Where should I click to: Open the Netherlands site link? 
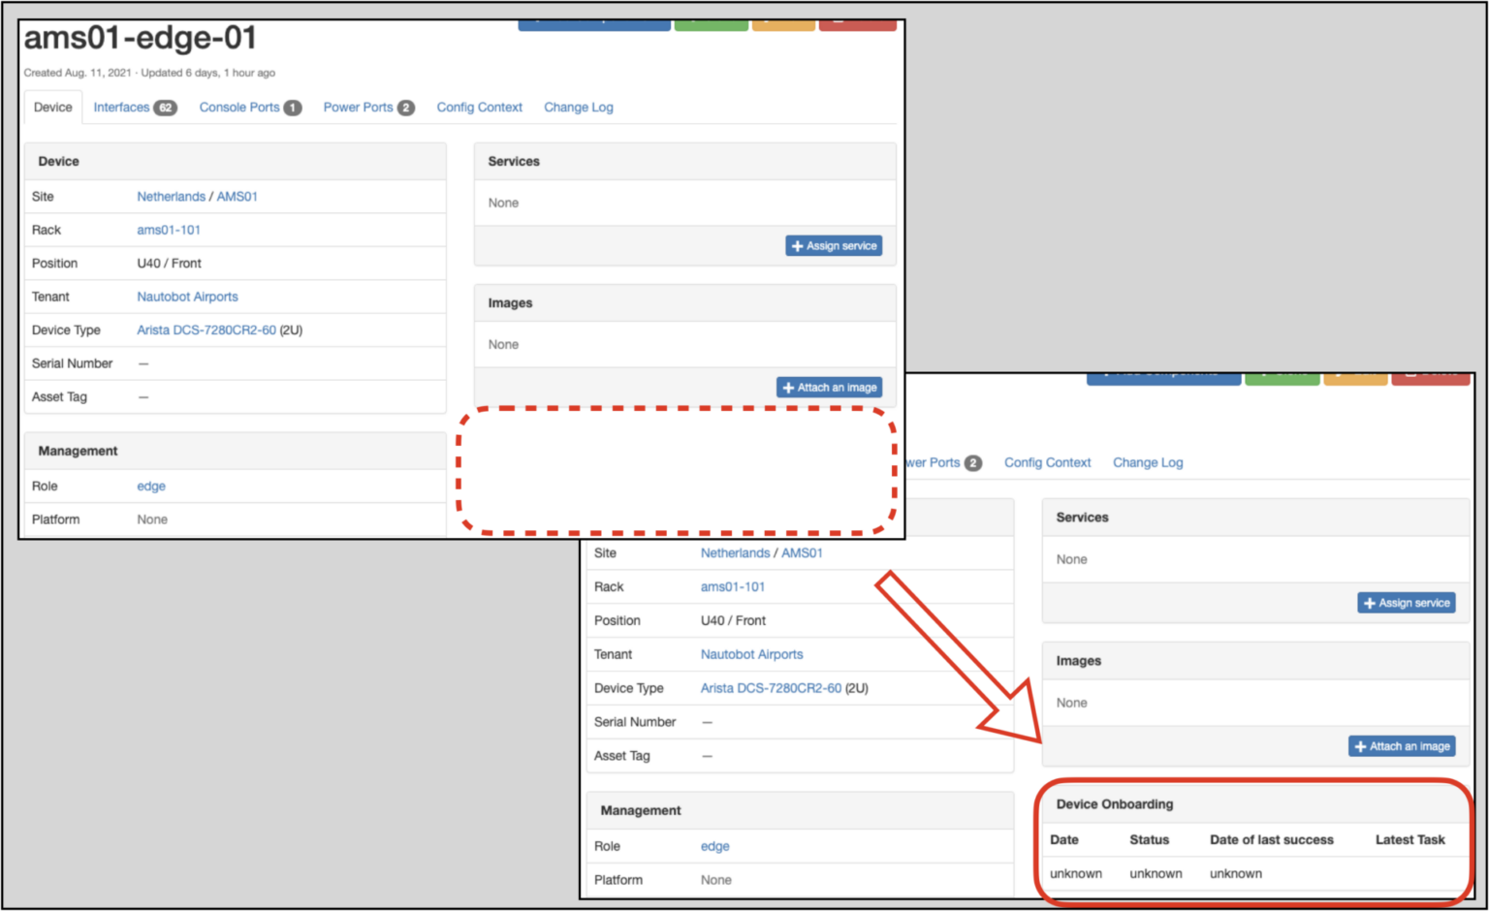(x=171, y=196)
